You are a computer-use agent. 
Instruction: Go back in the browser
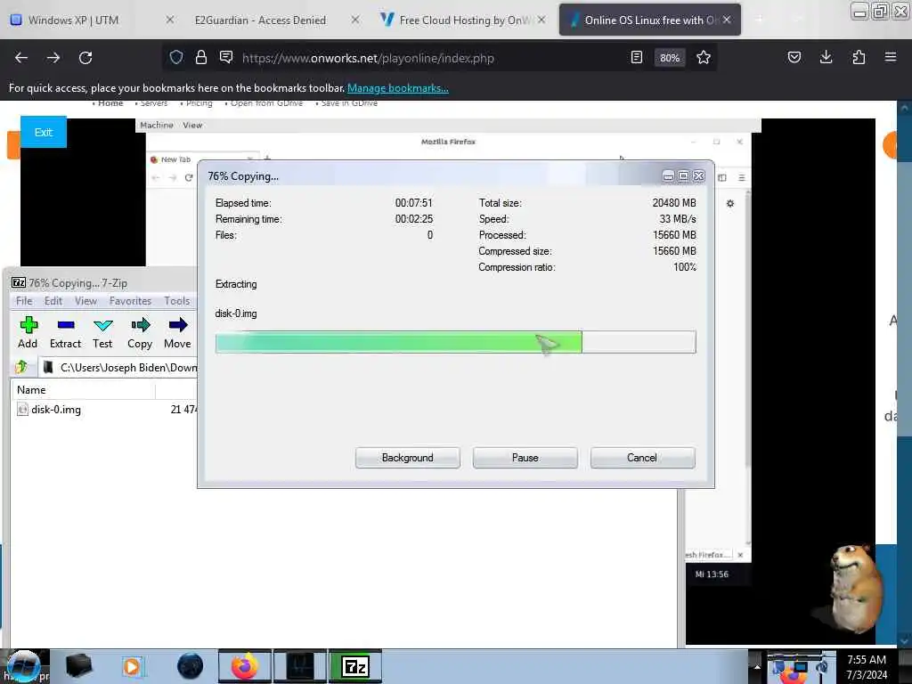(21, 58)
